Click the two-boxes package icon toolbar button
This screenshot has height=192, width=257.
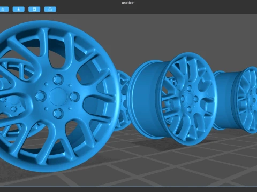click(50, 9)
